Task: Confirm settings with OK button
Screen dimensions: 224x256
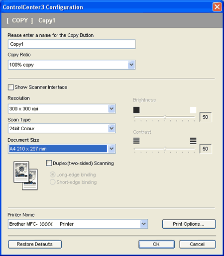Action: [x=156, y=244]
